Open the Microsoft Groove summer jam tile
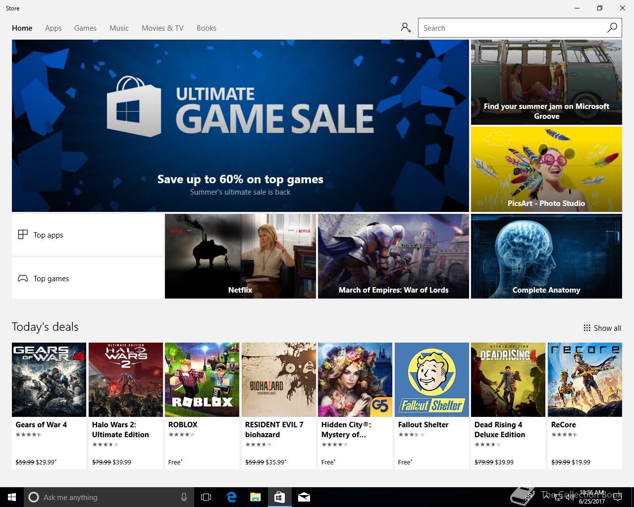 tap(546, 82)
